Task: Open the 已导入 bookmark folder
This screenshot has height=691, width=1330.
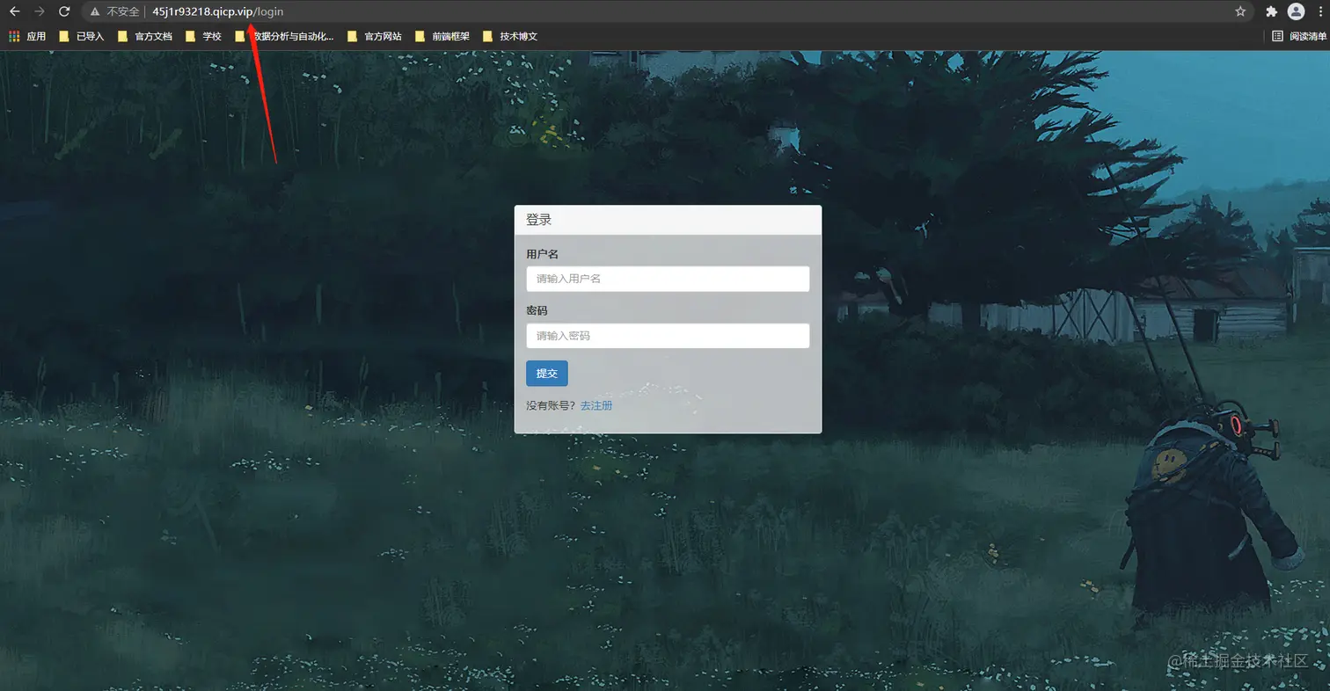Action: pos(82,36)
